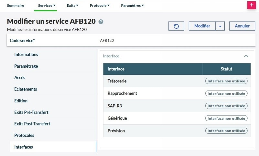Click the reset circular arrow button
259x156 pixels.
click(176, 26)
